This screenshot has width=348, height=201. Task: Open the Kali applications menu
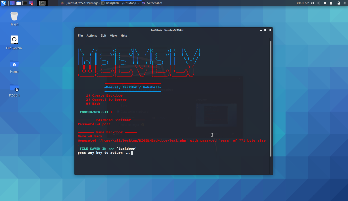(x=3, y=3)
